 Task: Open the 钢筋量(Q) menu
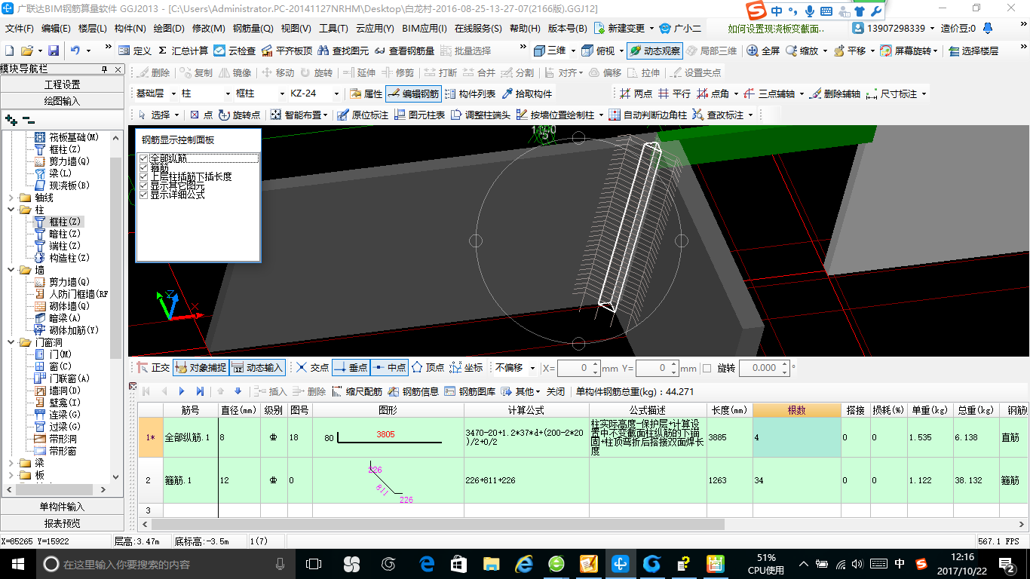(x=253, y=29)
